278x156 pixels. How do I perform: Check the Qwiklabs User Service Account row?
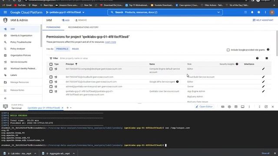(x=51, y=91)
